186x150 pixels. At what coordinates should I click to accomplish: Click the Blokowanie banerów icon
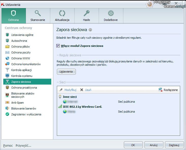[7, 108]
